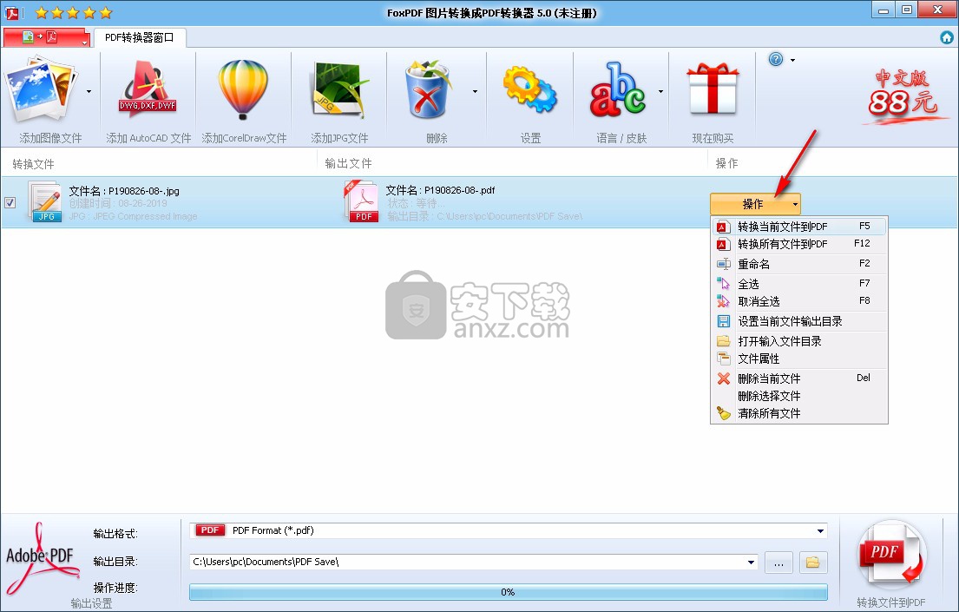Select 删除当前文件 menu item
The image size is (959, 612).
pyautogui.click(x=799, y=378)
